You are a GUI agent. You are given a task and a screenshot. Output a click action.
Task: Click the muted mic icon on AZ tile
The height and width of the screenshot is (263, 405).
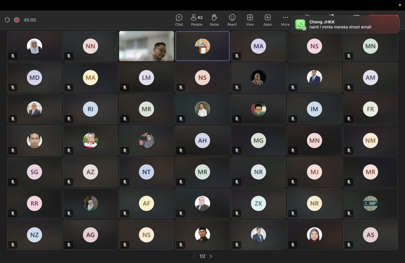coord(69,182)
